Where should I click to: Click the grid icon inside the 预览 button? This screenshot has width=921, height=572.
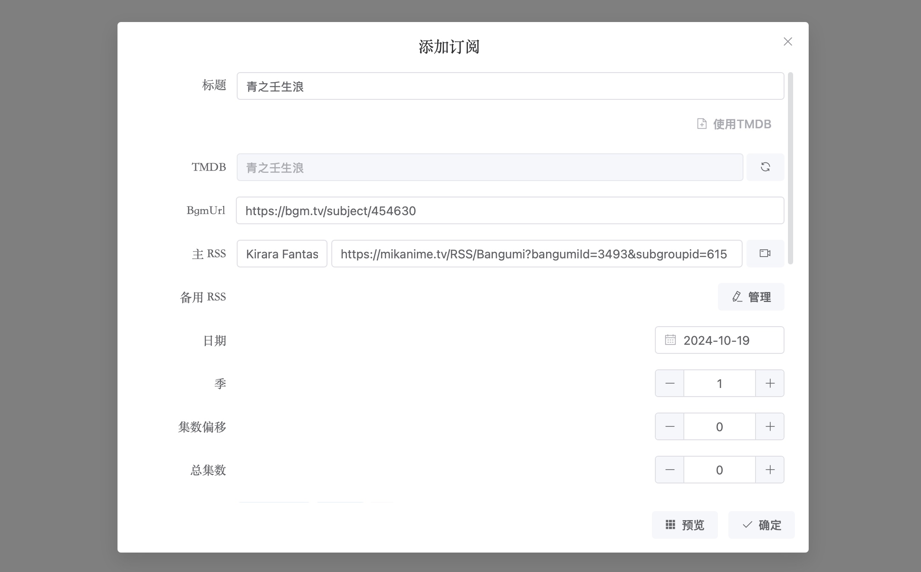[670, 525]
